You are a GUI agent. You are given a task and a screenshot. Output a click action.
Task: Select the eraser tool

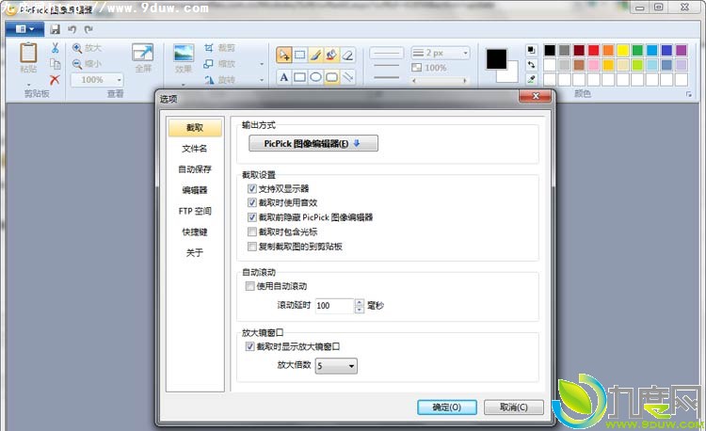[347, 55]
